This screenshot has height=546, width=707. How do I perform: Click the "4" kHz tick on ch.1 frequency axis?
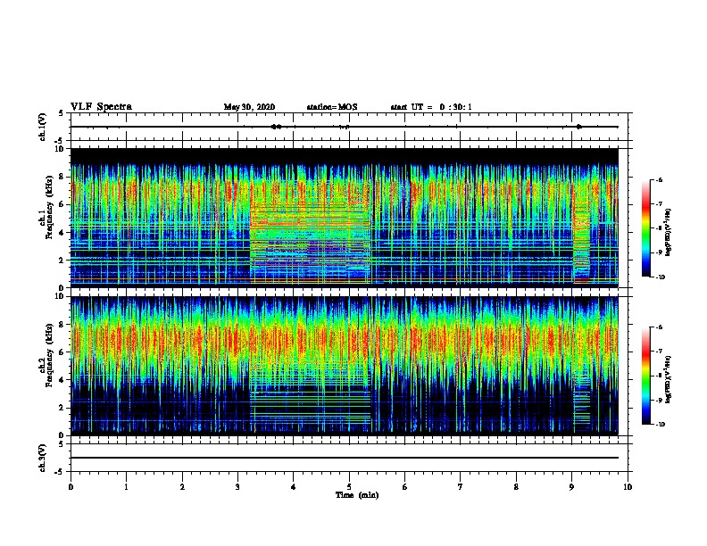tap(62, 233)
